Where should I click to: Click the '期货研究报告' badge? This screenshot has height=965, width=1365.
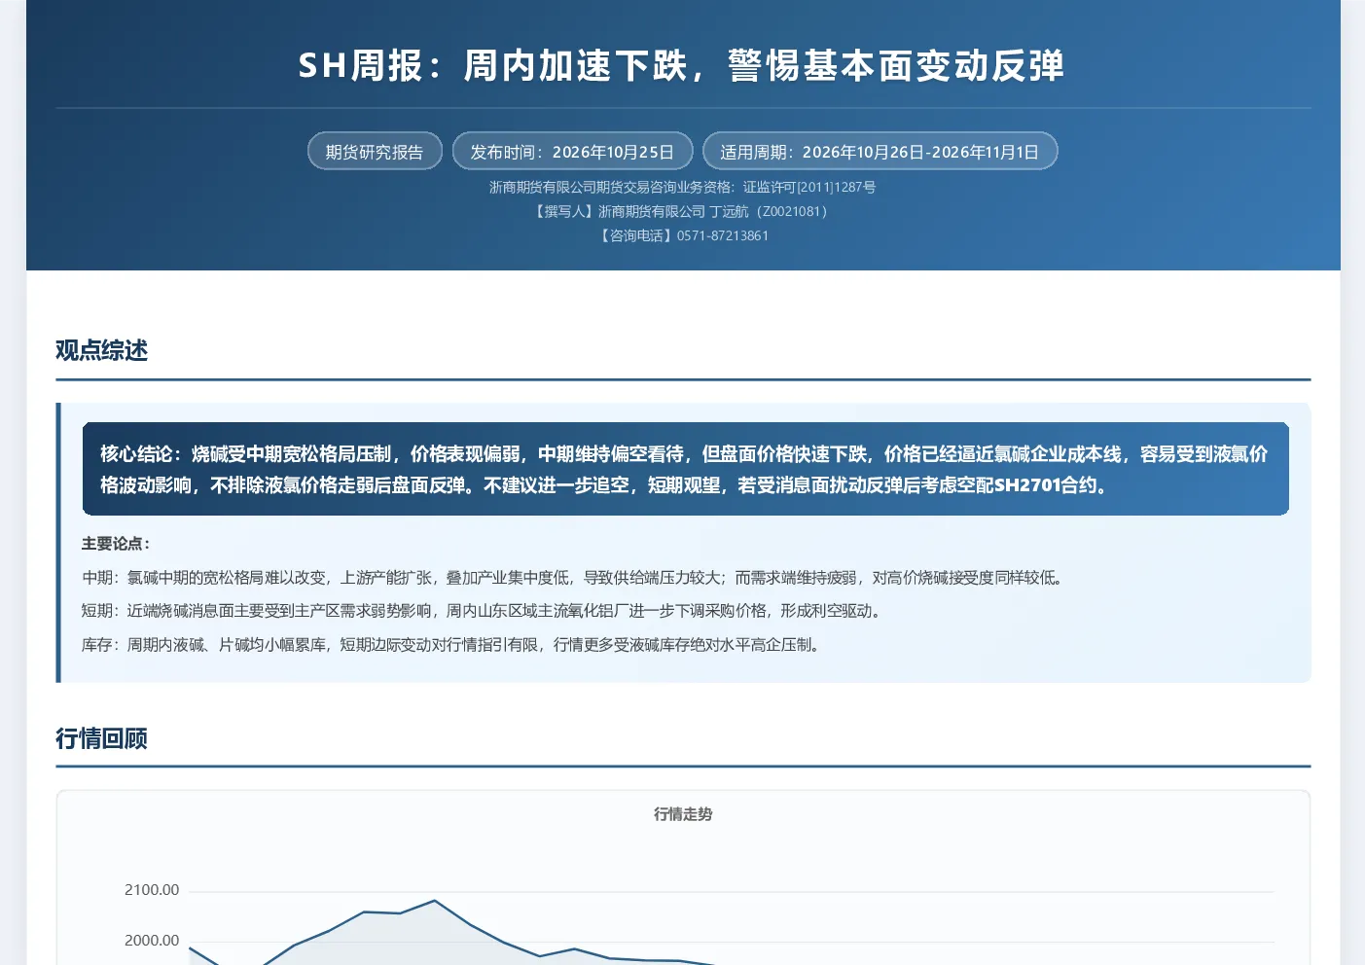375,152
